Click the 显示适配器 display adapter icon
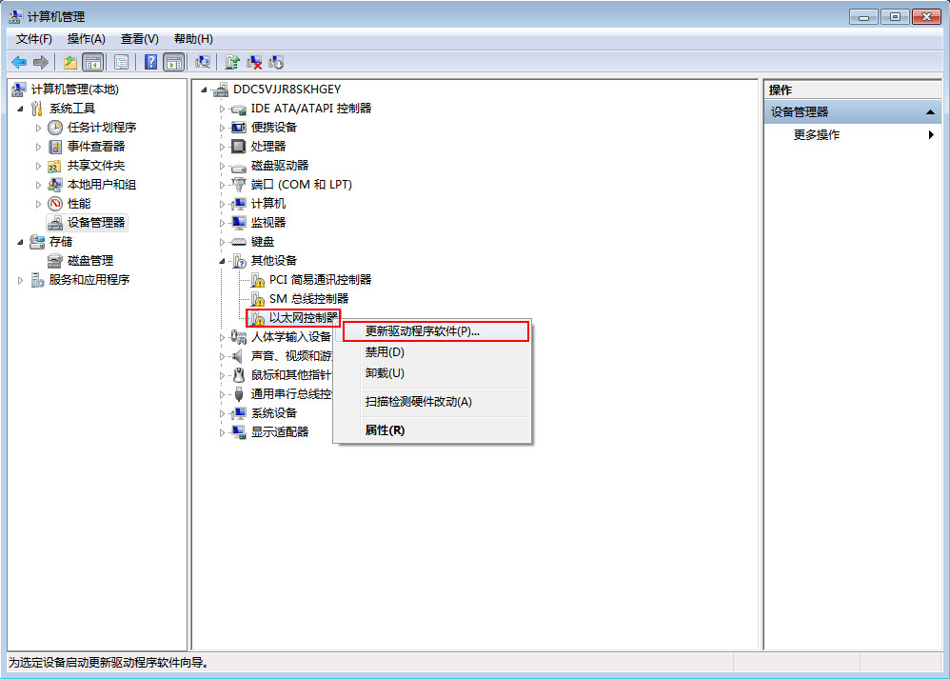950x679 pixels. 239,432
